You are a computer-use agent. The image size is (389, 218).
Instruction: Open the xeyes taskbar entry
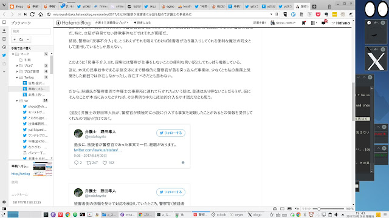click(236, 214)
